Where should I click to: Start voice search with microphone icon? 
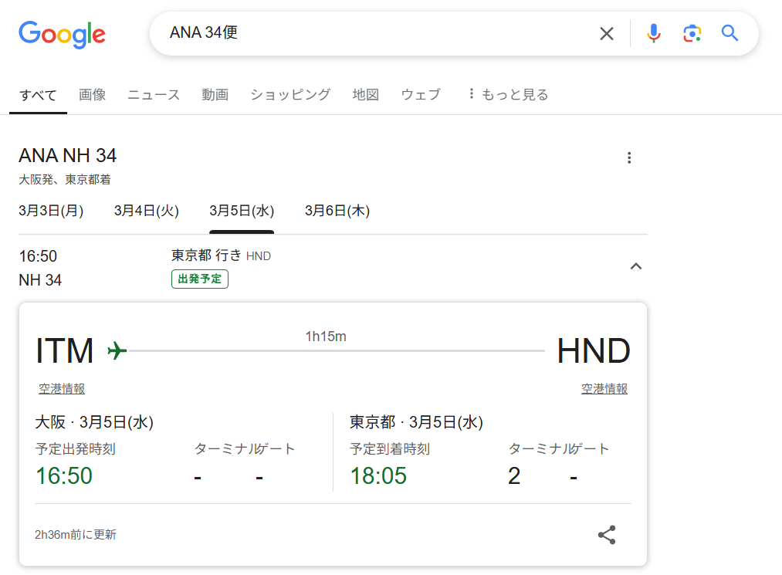click(x=653, y=33)
